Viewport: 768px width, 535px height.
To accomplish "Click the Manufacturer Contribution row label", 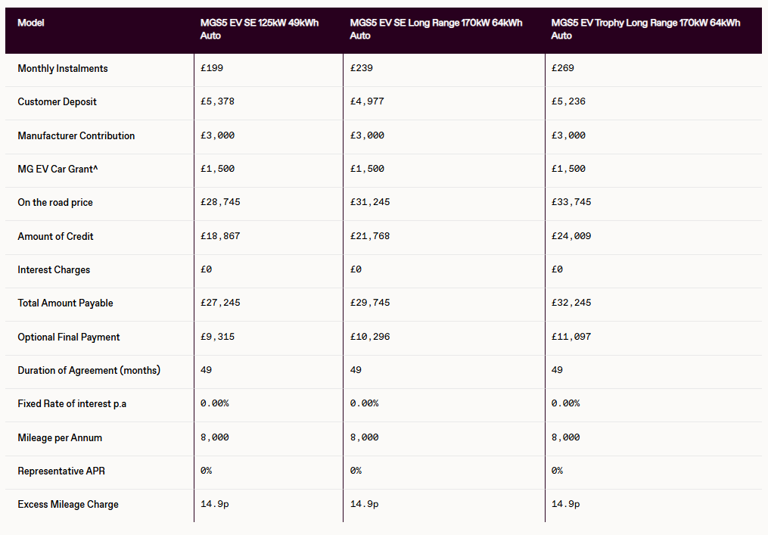I will (76, 136).
